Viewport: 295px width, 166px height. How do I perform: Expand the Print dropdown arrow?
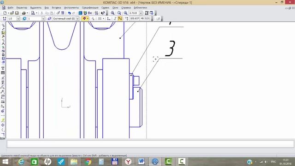(x=27, y=13)
